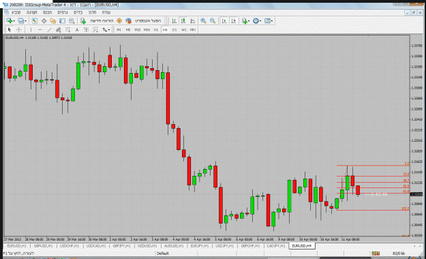This screenshot has width=426, height=259.
Task: Switch to the USDJPY,H1 chart tab
Action: (224, 246)
